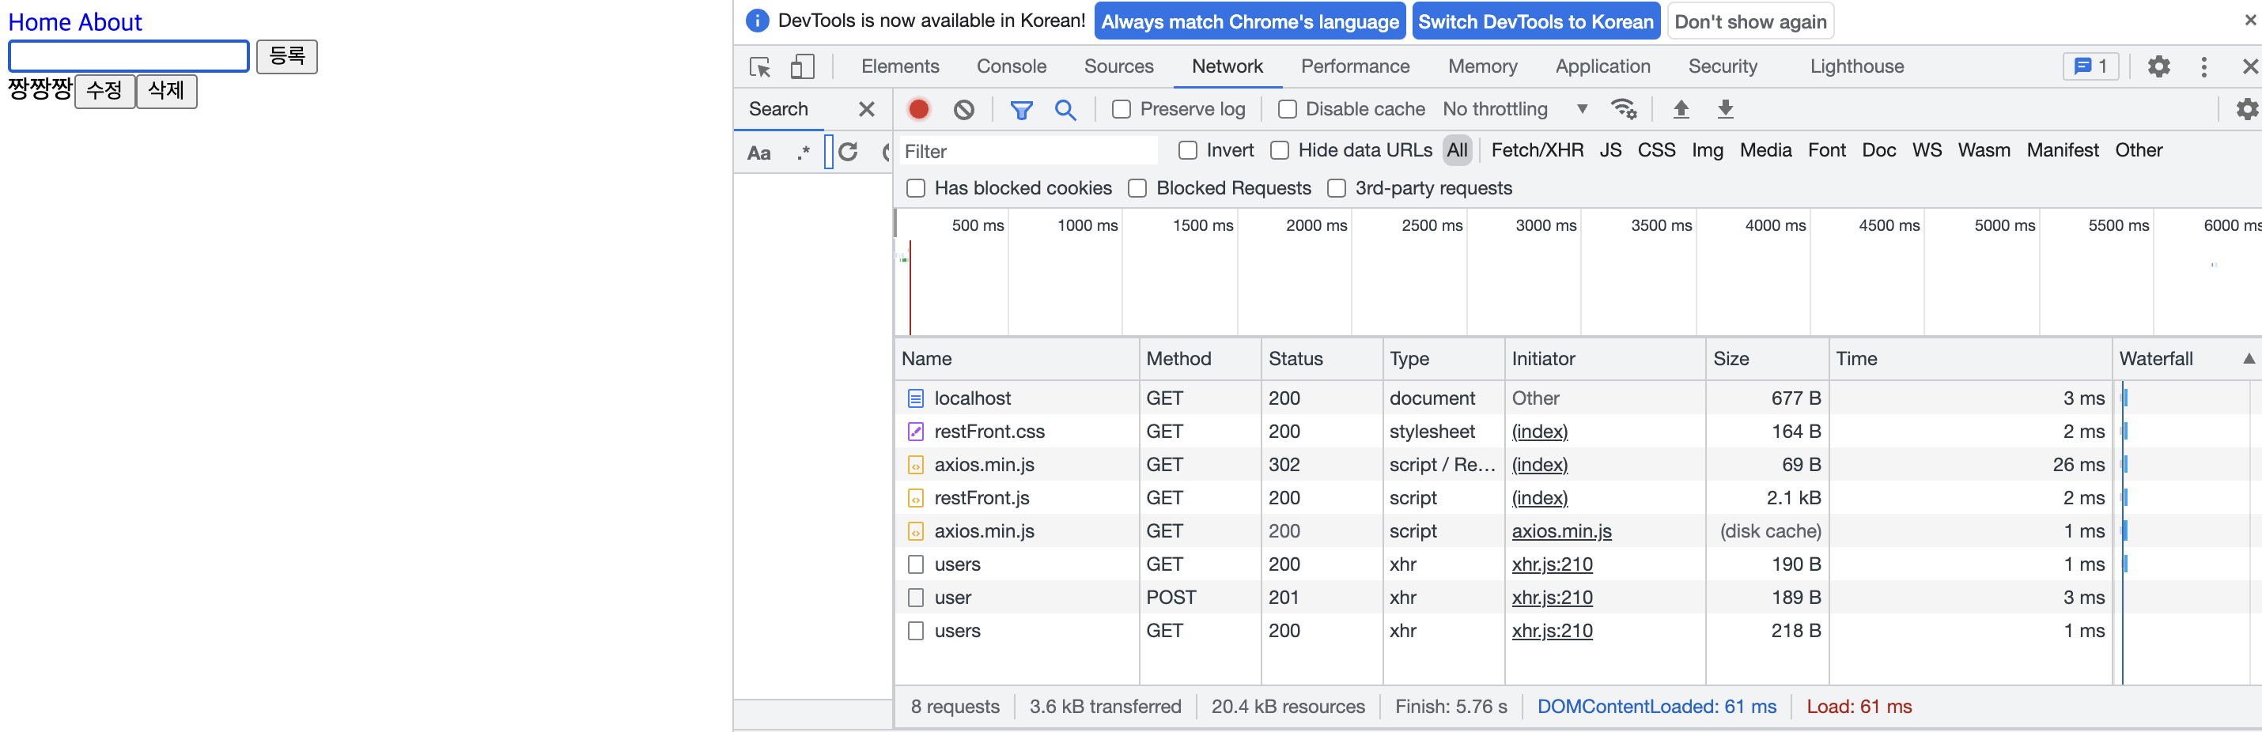Viewport: 2262px width, 732px height.
Task: Sort requests by the Size column header
Action: [1766, 358]
